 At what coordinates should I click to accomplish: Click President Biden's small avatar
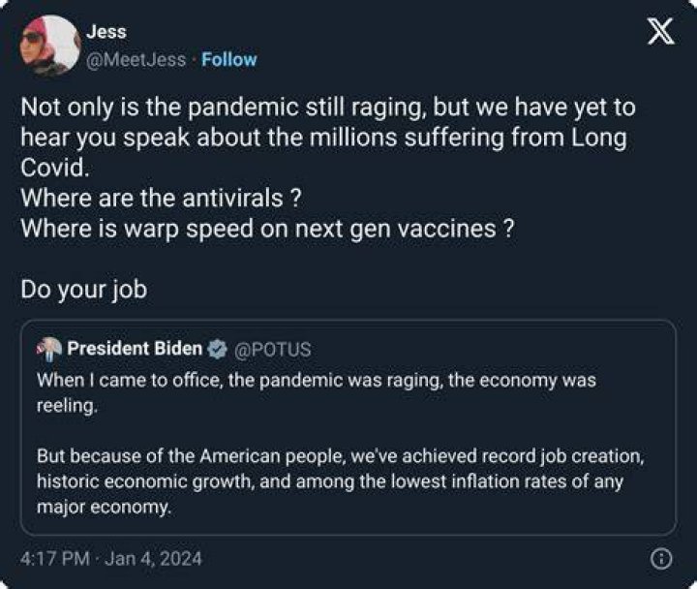[x=49, y=349]
